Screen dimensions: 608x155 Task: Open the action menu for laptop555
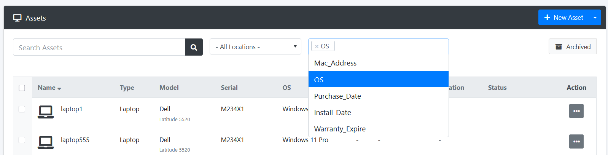pos(576,142)
